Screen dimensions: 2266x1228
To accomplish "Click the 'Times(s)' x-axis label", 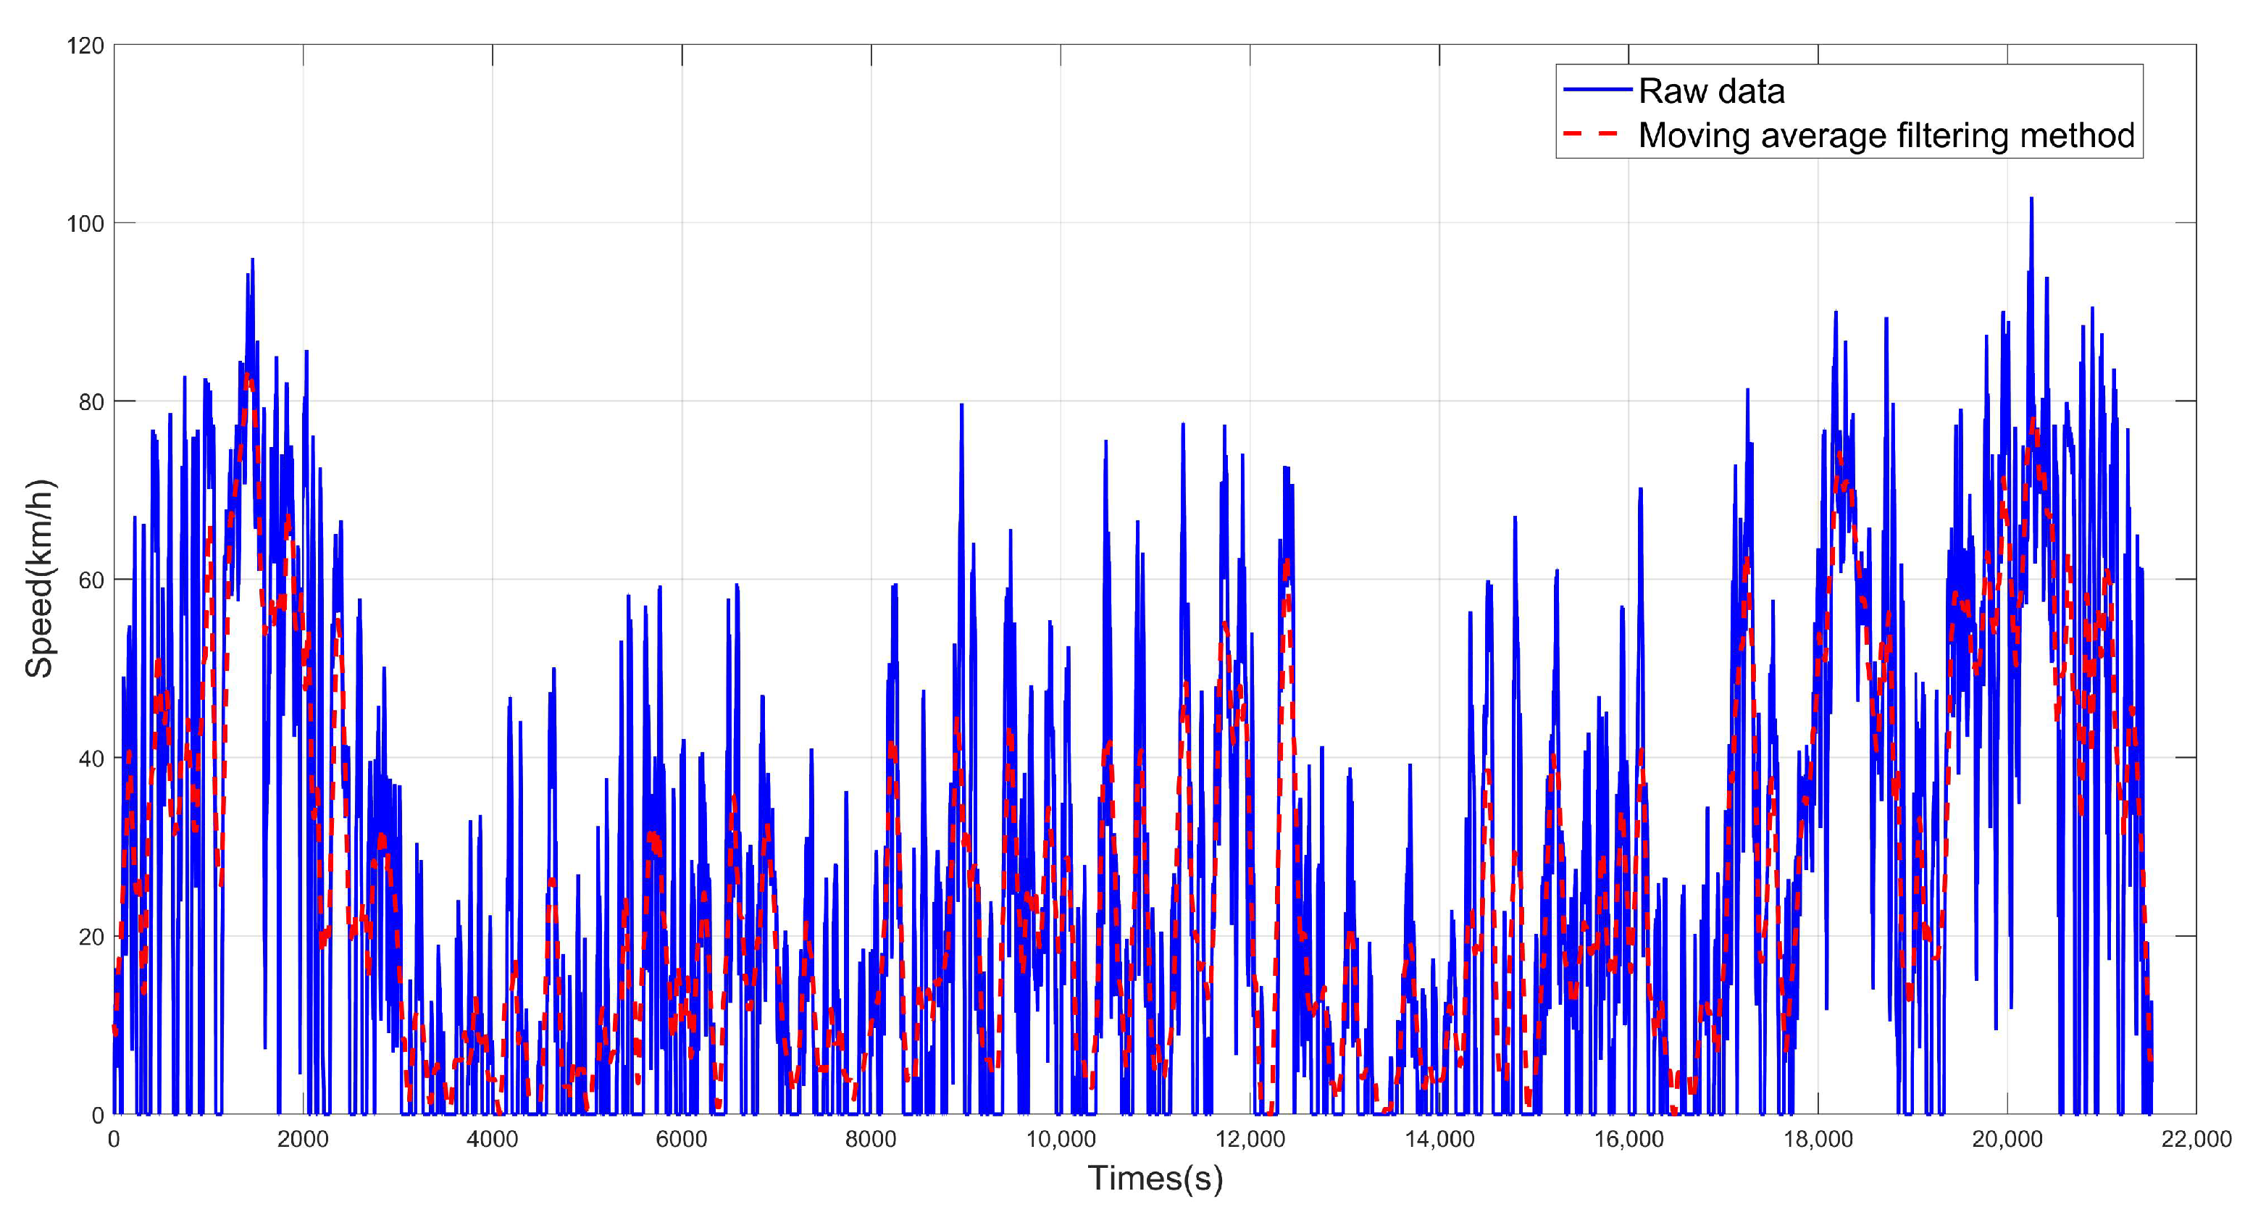I will (1155, 1179).
